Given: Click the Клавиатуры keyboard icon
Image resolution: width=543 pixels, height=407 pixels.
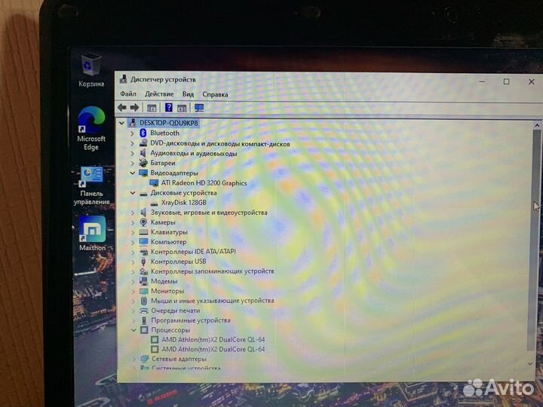Looking at the screenshot, I should (x=144, y=232).
